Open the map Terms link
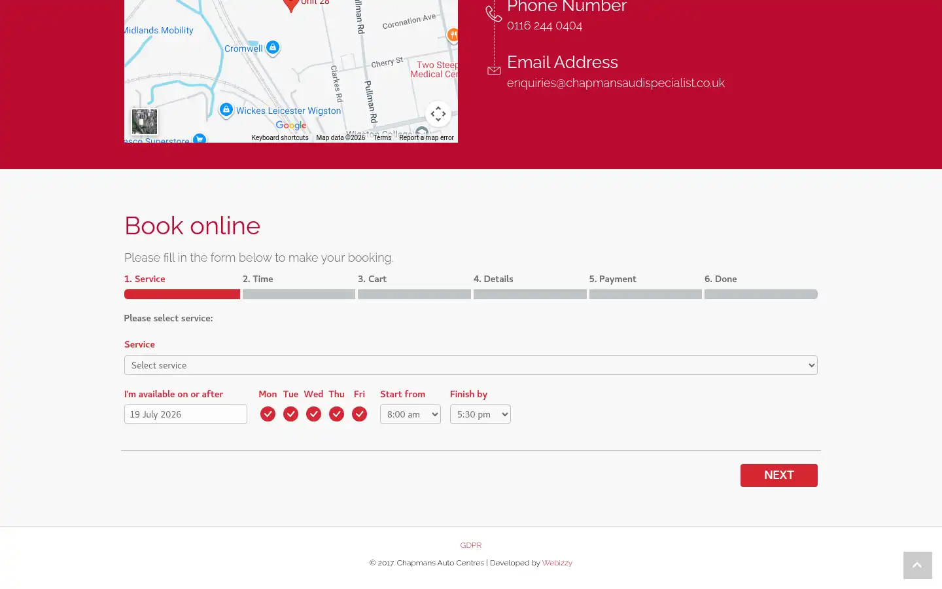 click(x=382, y=137)
